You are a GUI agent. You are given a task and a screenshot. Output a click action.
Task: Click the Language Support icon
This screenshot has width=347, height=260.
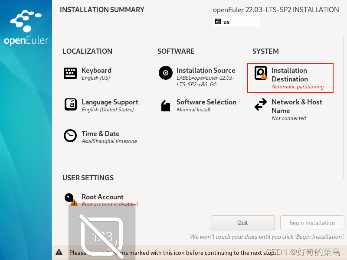(x=71, y=104)
